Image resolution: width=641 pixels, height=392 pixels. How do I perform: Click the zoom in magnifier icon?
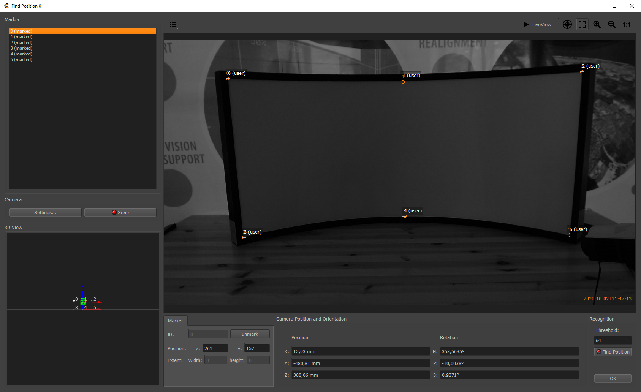point(597,25)
